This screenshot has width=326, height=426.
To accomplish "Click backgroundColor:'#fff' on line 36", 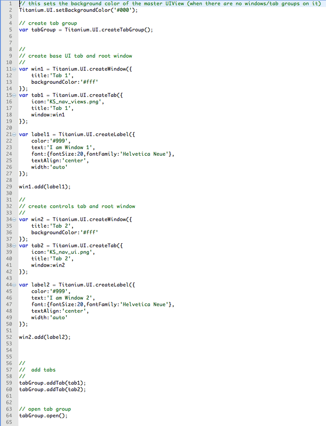I will (64, 232).
